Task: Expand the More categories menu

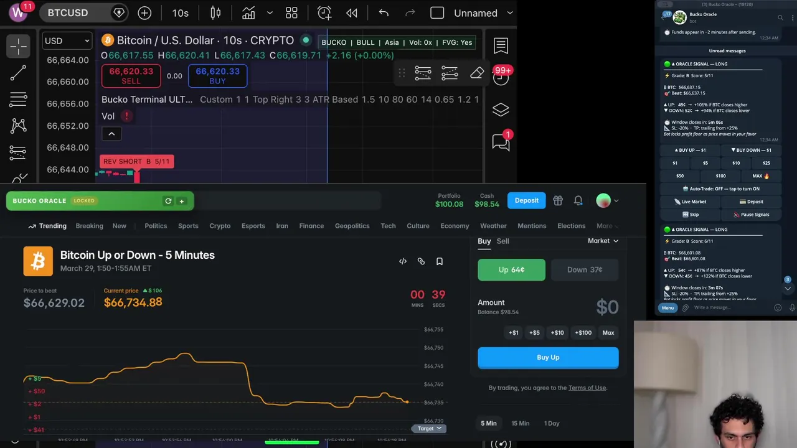Action: [608, 226]
